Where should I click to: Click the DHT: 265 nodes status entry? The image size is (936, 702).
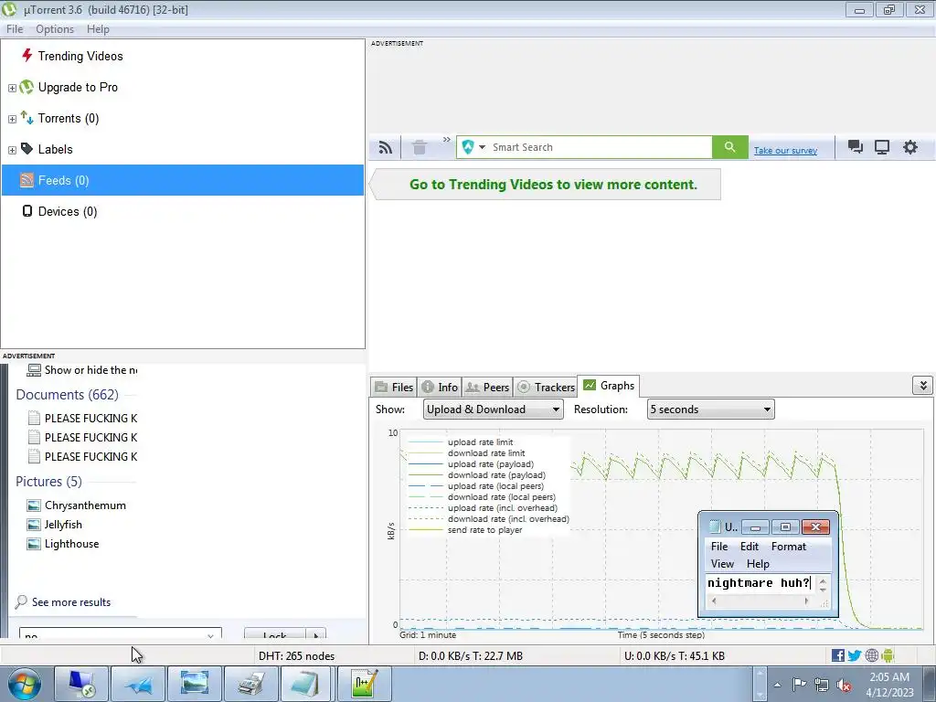tap(297, 656)
